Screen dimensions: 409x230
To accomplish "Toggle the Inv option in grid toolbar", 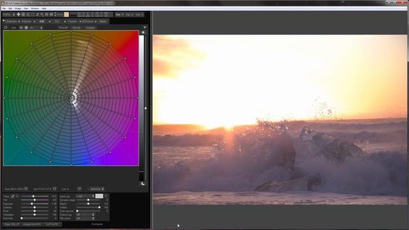I will (x=13, y=27).
